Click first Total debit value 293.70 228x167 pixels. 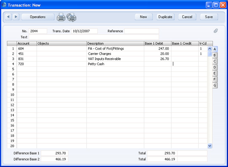162,153
